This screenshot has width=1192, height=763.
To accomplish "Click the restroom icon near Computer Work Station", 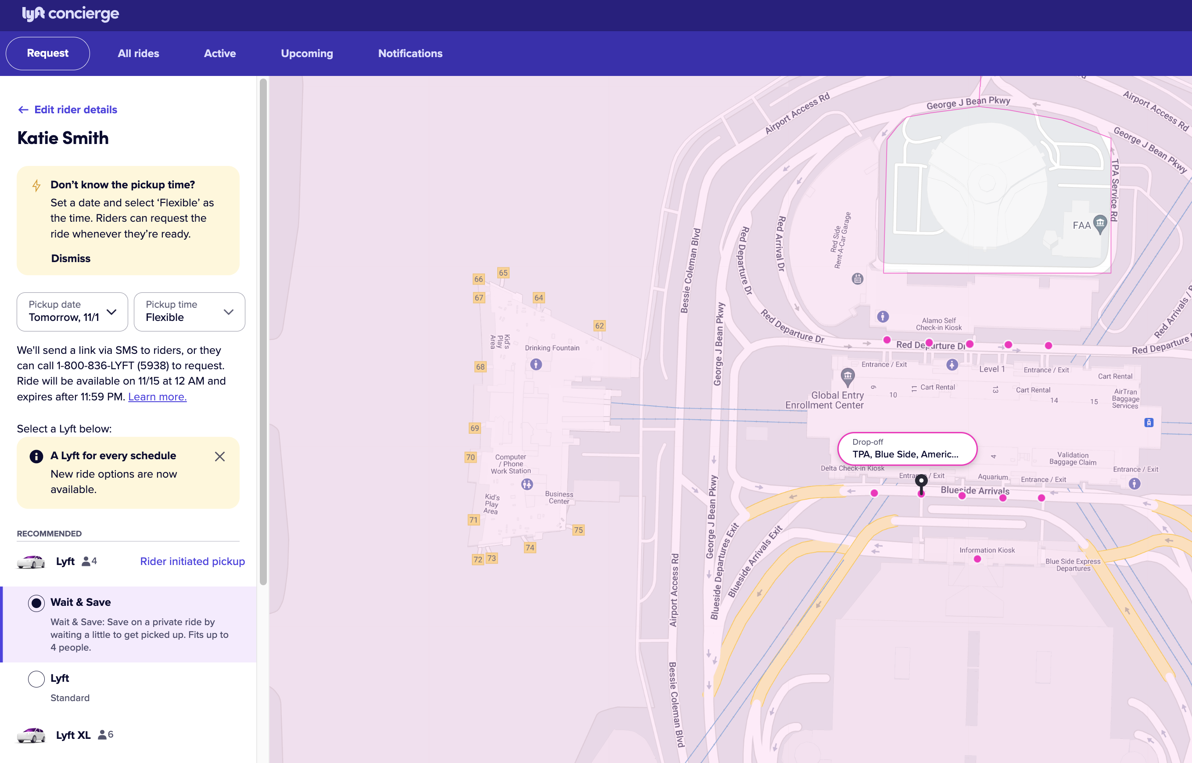I will click(527, 484).
